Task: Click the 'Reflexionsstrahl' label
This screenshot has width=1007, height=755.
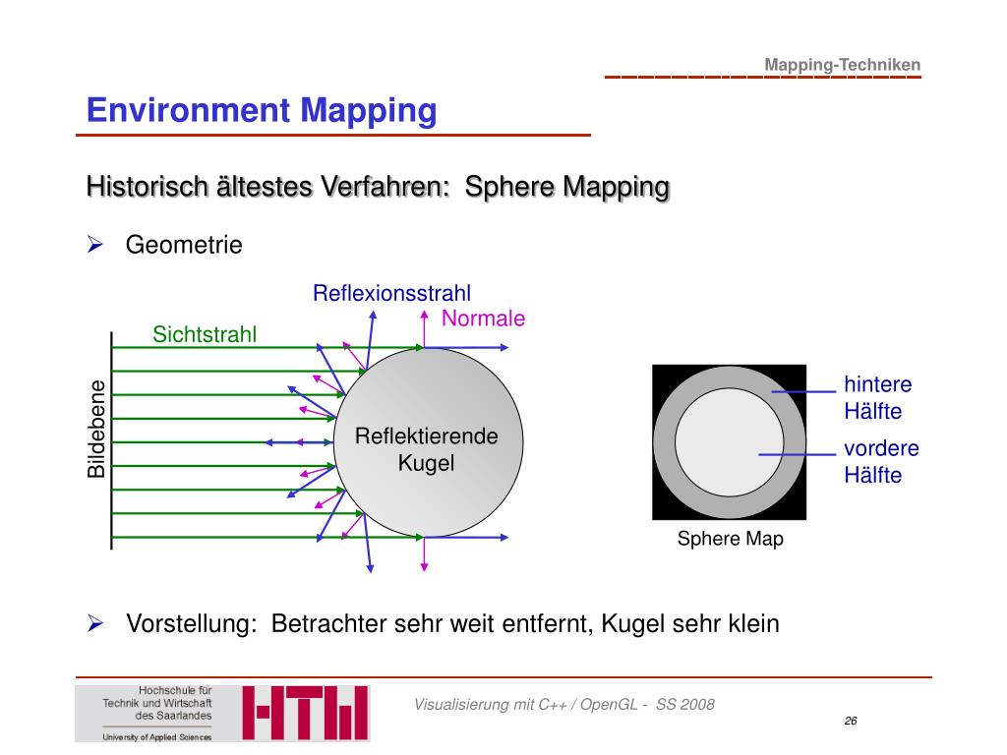Action: click(x=391, y=293)
